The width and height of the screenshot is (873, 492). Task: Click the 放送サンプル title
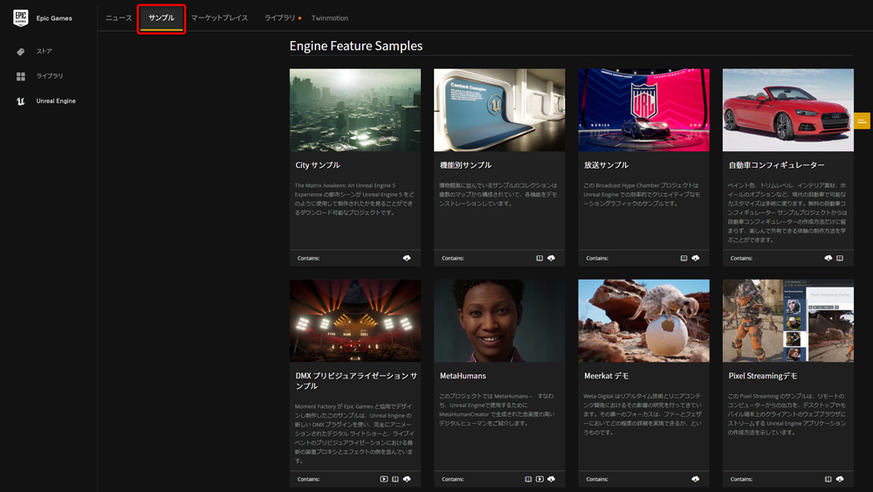coord(606,165)
